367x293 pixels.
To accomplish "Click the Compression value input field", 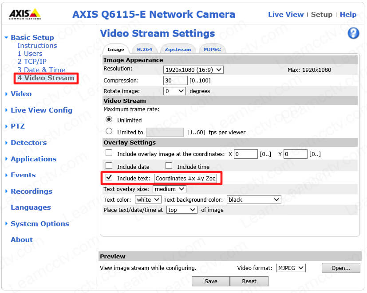I will point(175,80).
